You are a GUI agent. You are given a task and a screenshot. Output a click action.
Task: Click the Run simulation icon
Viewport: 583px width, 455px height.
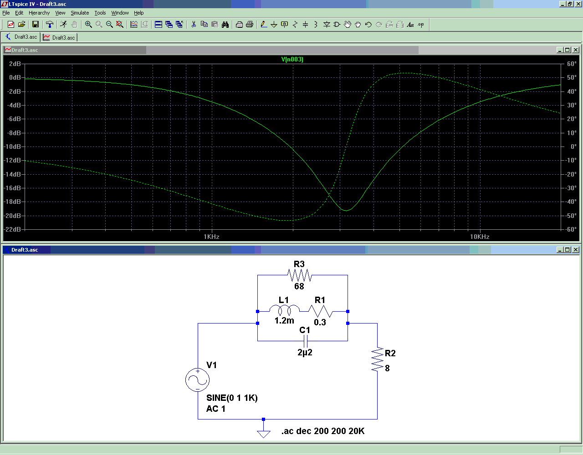tap(63, 25)
